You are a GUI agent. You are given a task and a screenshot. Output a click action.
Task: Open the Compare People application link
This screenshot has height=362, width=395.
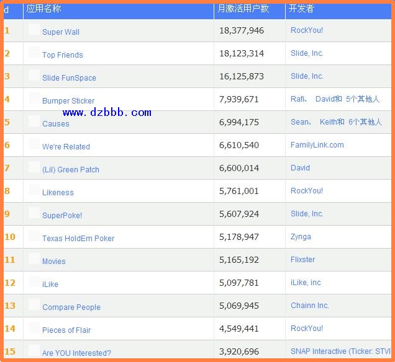pyautogui.click(x=71, y=307)
